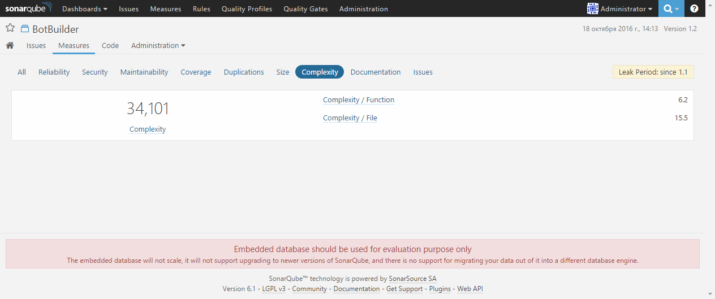Go to project home via house icon
The height and width of the screenshot is (299, 715).
point(10,45)
